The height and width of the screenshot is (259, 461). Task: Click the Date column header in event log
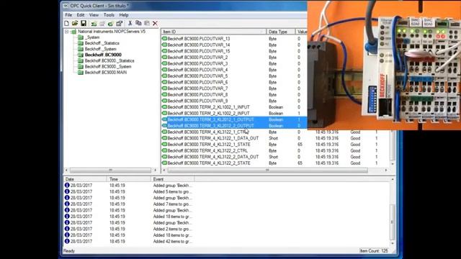click(85, 179)
